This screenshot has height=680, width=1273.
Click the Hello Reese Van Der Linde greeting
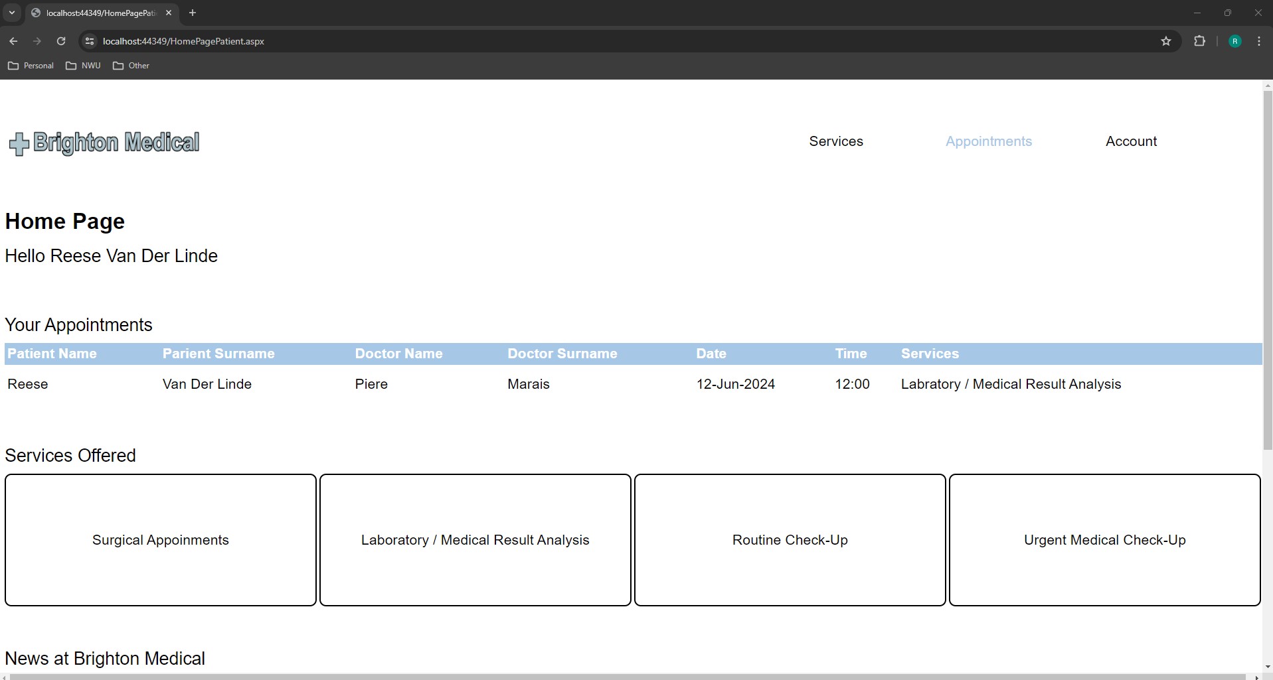(112, 256)
